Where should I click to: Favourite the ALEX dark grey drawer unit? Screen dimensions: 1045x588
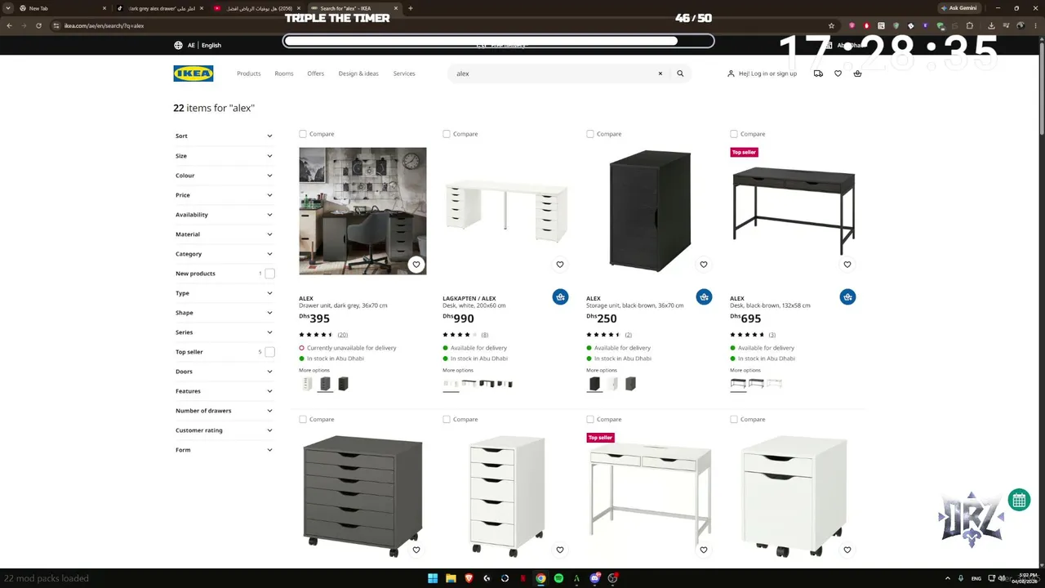point(416,265)
